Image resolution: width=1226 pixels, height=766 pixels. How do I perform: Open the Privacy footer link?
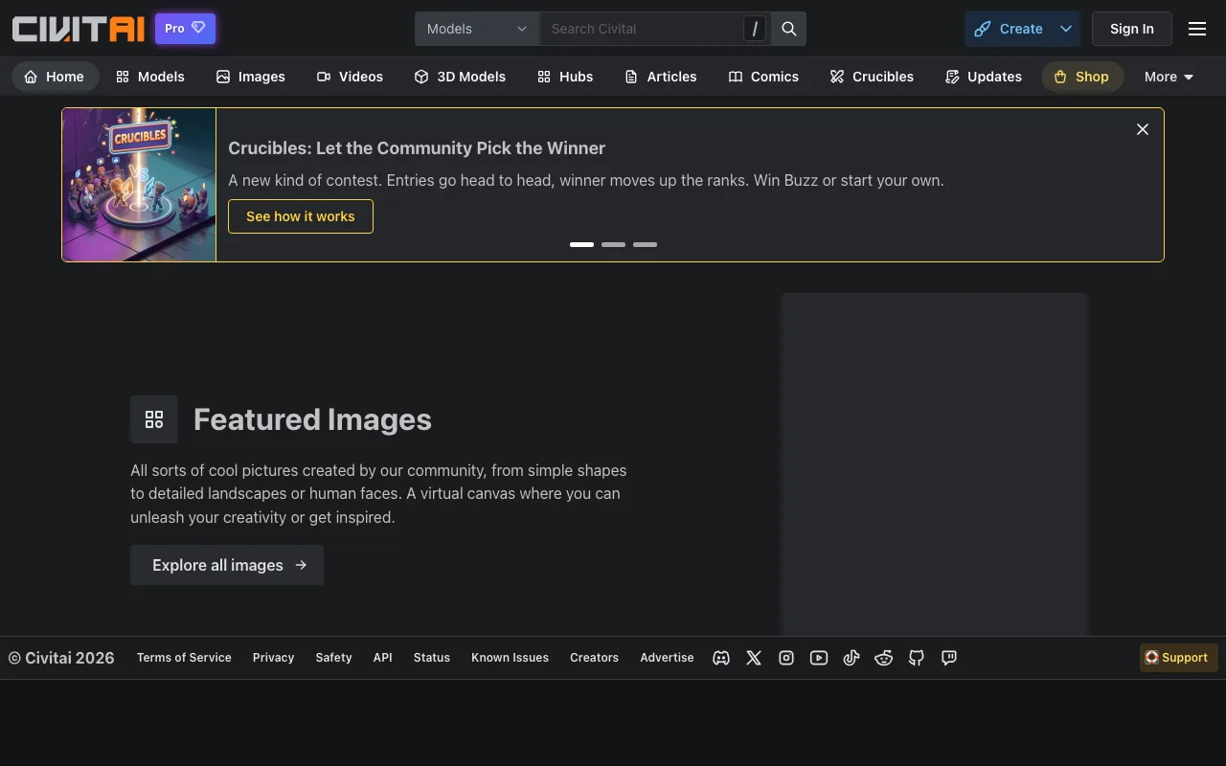273,658
